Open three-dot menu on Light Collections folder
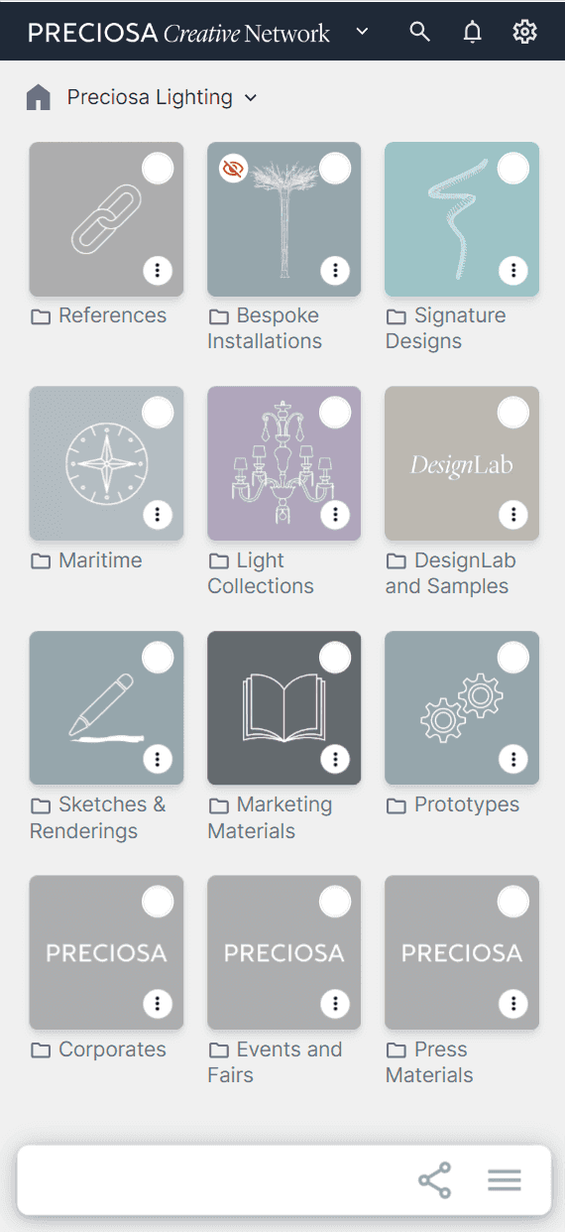 coord(336,514)
